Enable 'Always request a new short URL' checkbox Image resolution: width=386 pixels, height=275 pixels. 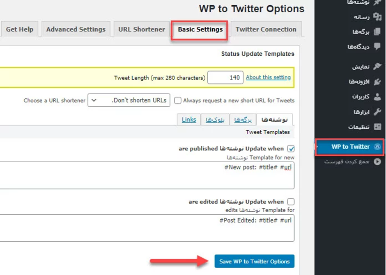click(x=177, y=100)
